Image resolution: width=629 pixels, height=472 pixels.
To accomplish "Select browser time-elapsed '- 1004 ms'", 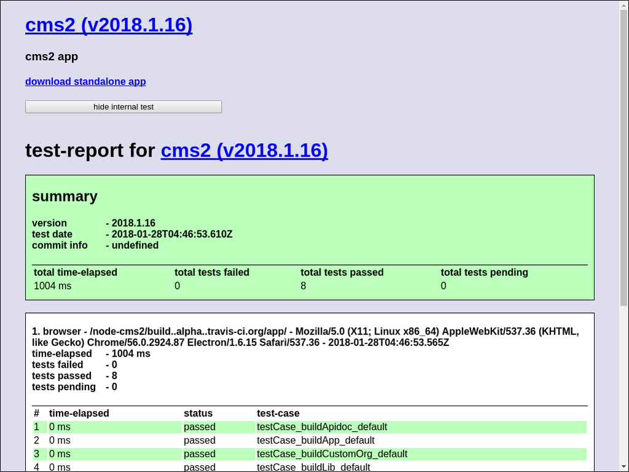I will click(x=128, y=353).
